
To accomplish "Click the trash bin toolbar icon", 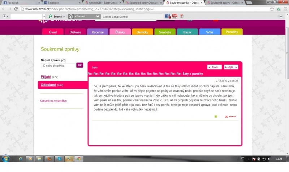I will (182, 16).
